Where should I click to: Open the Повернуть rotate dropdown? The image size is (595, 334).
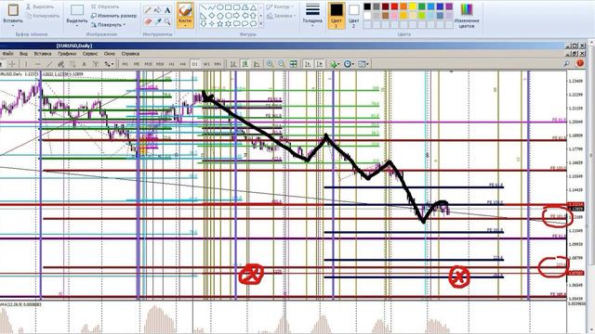(108, 25)
